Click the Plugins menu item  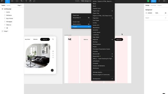(x=81, y=27)
